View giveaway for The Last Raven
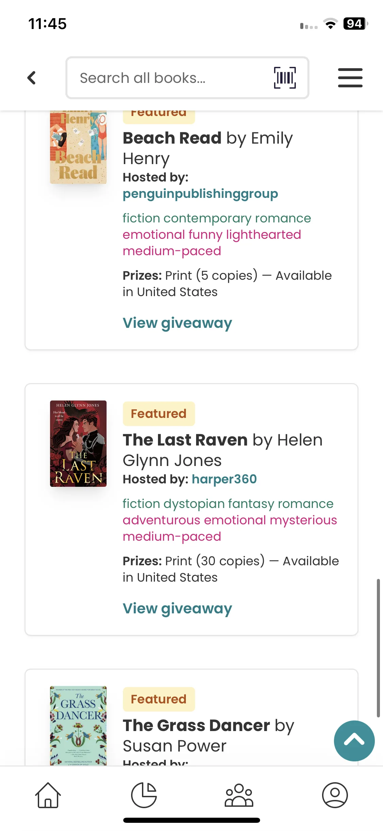 [x=177, y=608]
